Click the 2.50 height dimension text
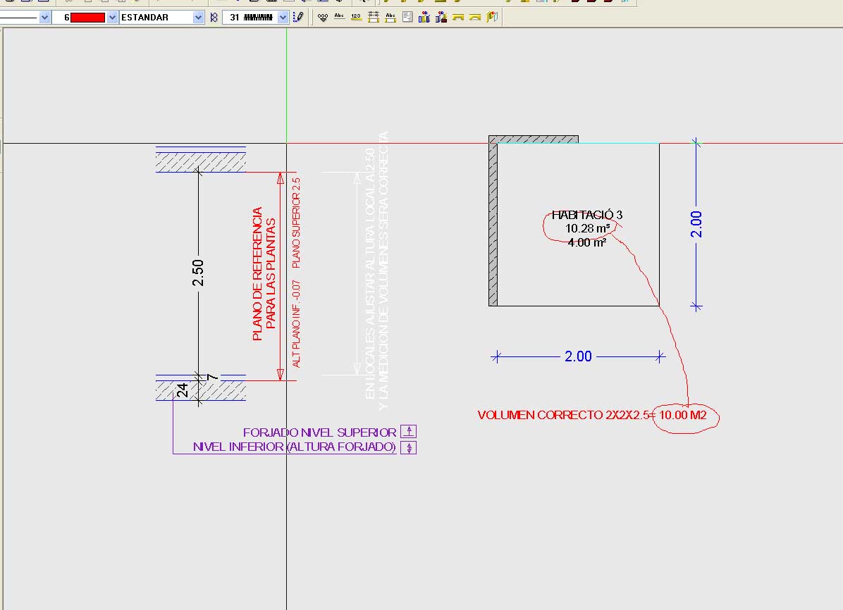This screenshot has height=610, width=843. pos(198,273)
